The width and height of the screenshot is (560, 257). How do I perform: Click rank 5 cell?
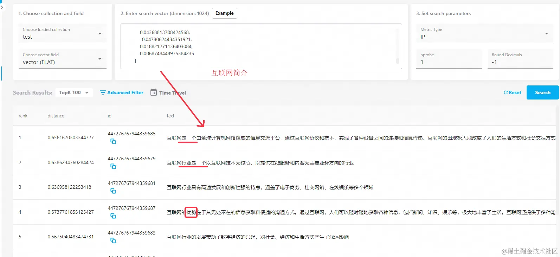click(x=20, y=237)
